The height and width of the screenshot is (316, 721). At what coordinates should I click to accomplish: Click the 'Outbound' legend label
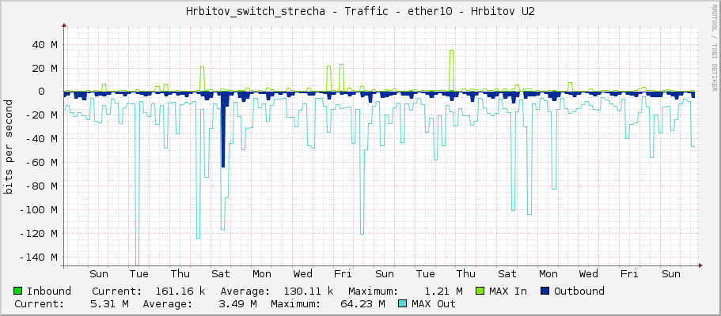579,292
